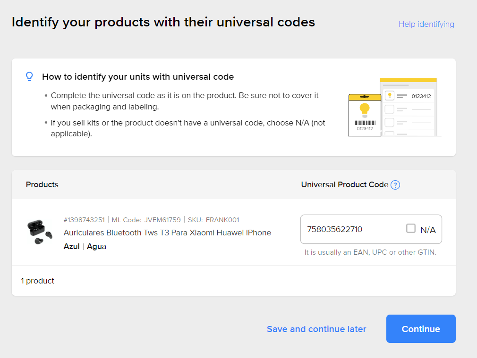Screen dimensions: 477x358
Task: Click the Universal Product Code help icon
Action: [395, 185]
